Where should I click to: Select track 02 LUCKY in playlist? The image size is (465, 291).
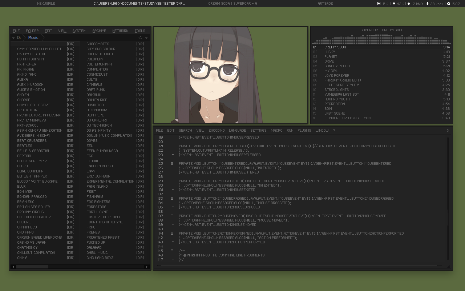381,52
